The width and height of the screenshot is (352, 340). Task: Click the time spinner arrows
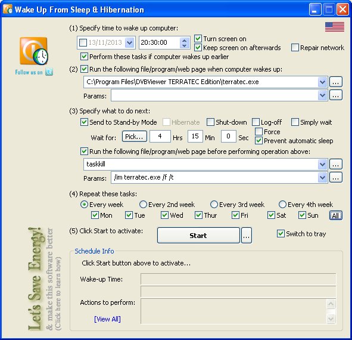click(184, 42)
